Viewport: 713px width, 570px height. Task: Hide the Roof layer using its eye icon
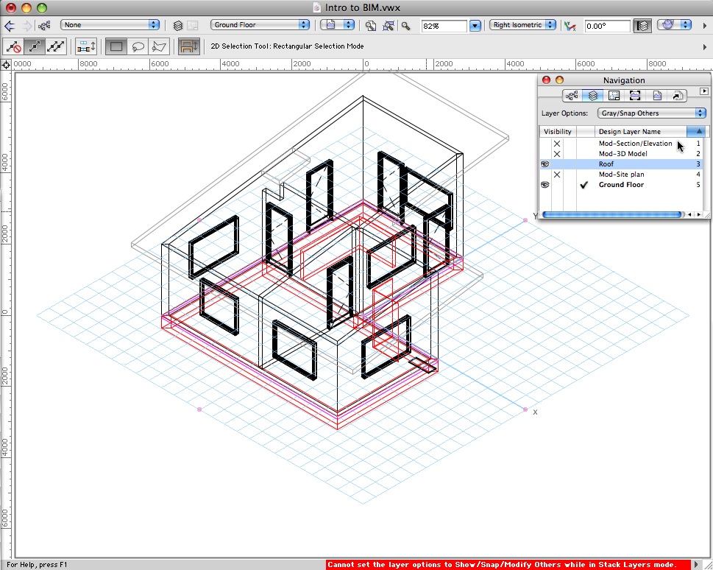click(x=544, y=164)
